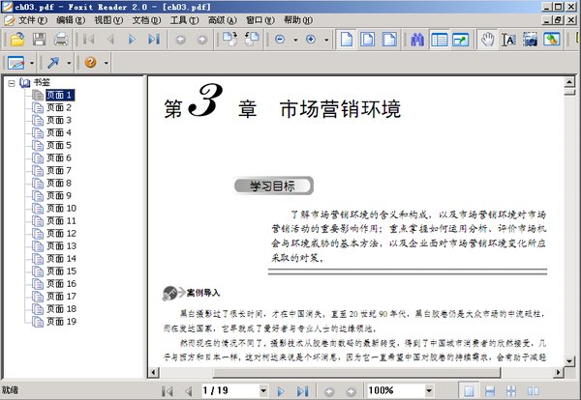Open help with question mark icon
581x400 pixels.
(90, 62)
